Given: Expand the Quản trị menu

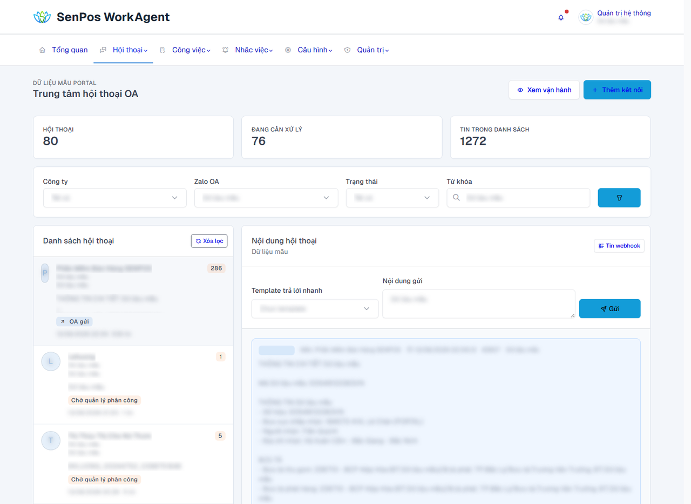Looking at the screenshot, I should 367,50.
